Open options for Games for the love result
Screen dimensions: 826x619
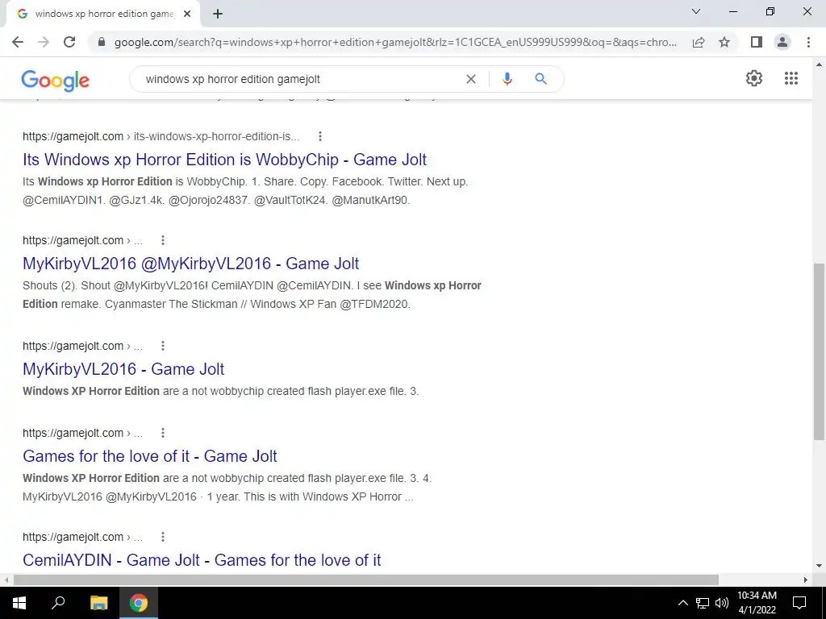tap(163, 433)
